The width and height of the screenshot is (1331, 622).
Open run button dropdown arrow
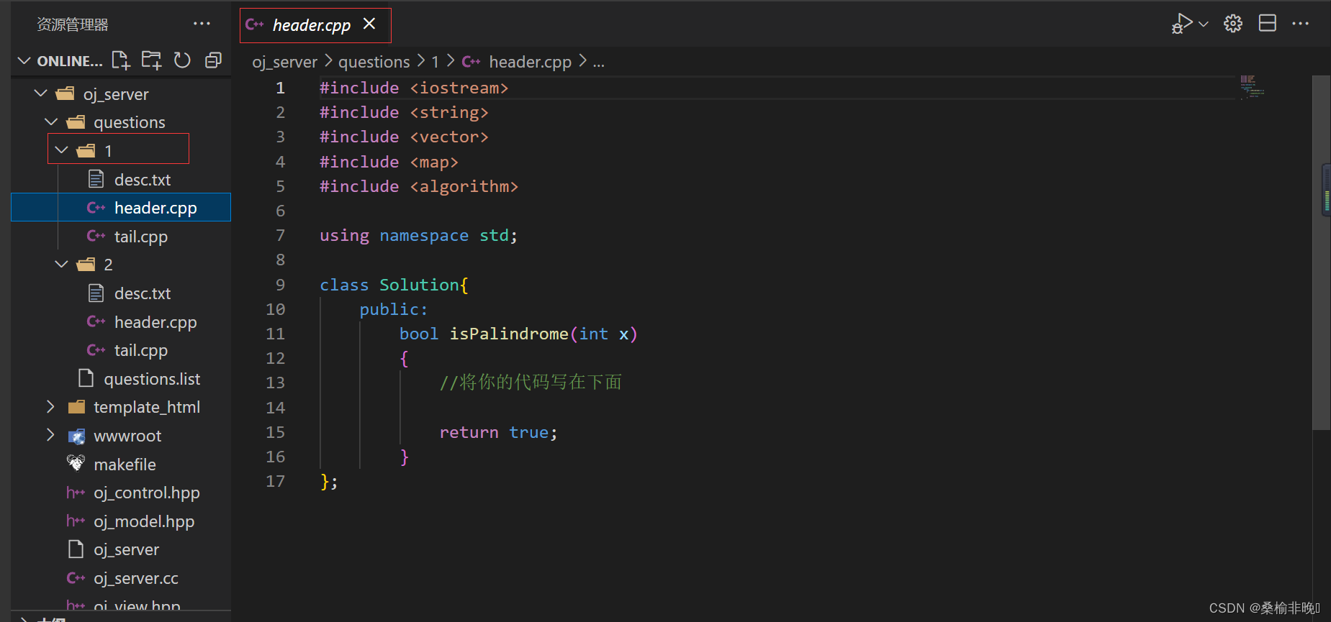tap(1204, 24)
